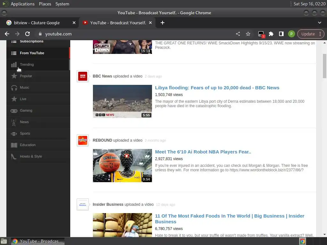
Task: Click the date and time clock
Action: click(x=309, y=4)
